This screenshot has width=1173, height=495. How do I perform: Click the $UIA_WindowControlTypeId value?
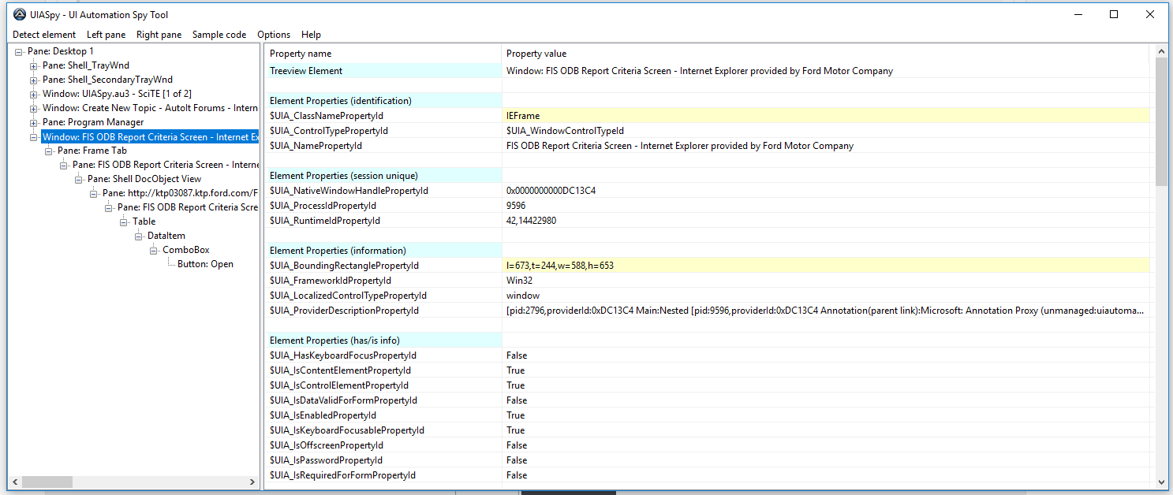click(x=565, y=131)
